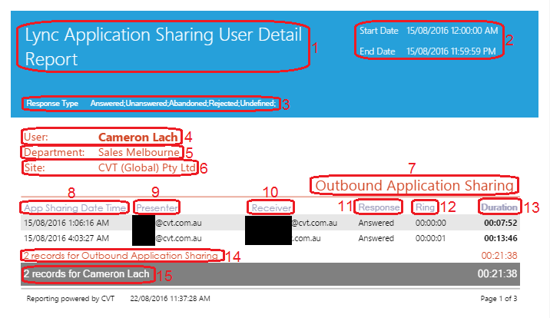Click the Reporting powered by CVT footer text
The image size is (550, 318).
pos(71,299)
